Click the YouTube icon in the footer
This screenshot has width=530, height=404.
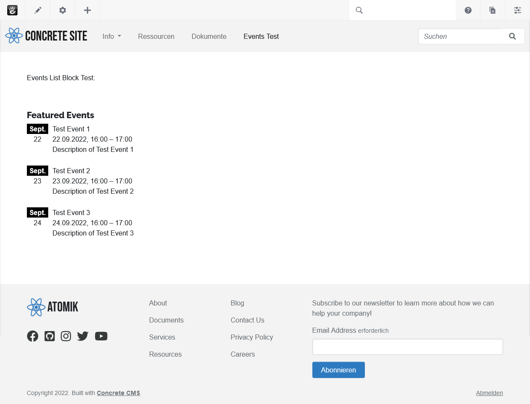(101, 336)
